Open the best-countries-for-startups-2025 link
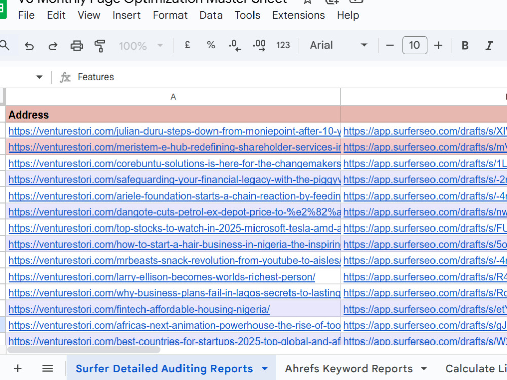 (x=174, y=340)
